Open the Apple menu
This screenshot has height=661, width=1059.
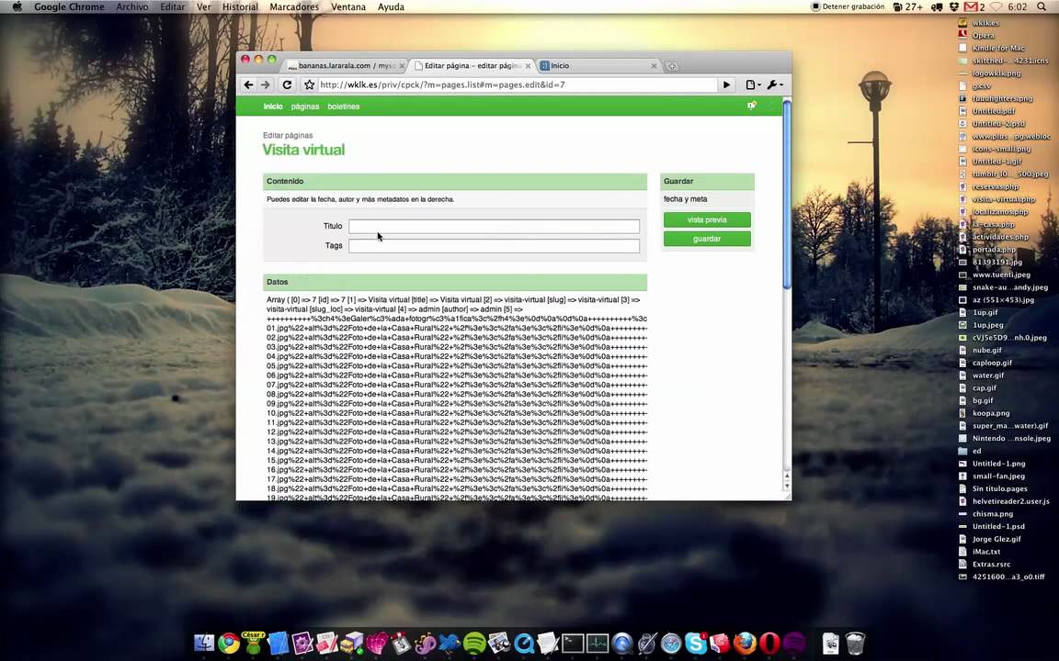tap(17, 6)
